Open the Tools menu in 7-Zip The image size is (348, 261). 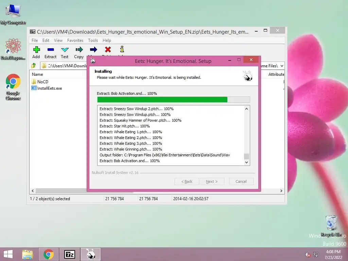pos(93,40)
